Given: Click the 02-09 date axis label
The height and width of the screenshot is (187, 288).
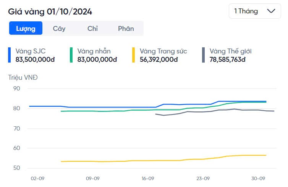Looking at the screenshot, I should tap(38, 178).
